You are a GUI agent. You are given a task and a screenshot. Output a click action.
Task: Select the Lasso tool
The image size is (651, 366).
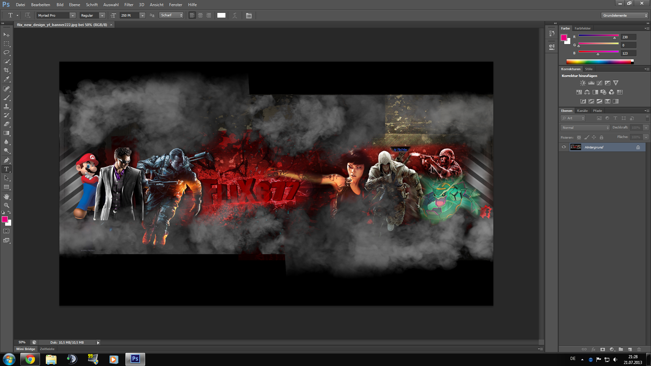point(6,53)
